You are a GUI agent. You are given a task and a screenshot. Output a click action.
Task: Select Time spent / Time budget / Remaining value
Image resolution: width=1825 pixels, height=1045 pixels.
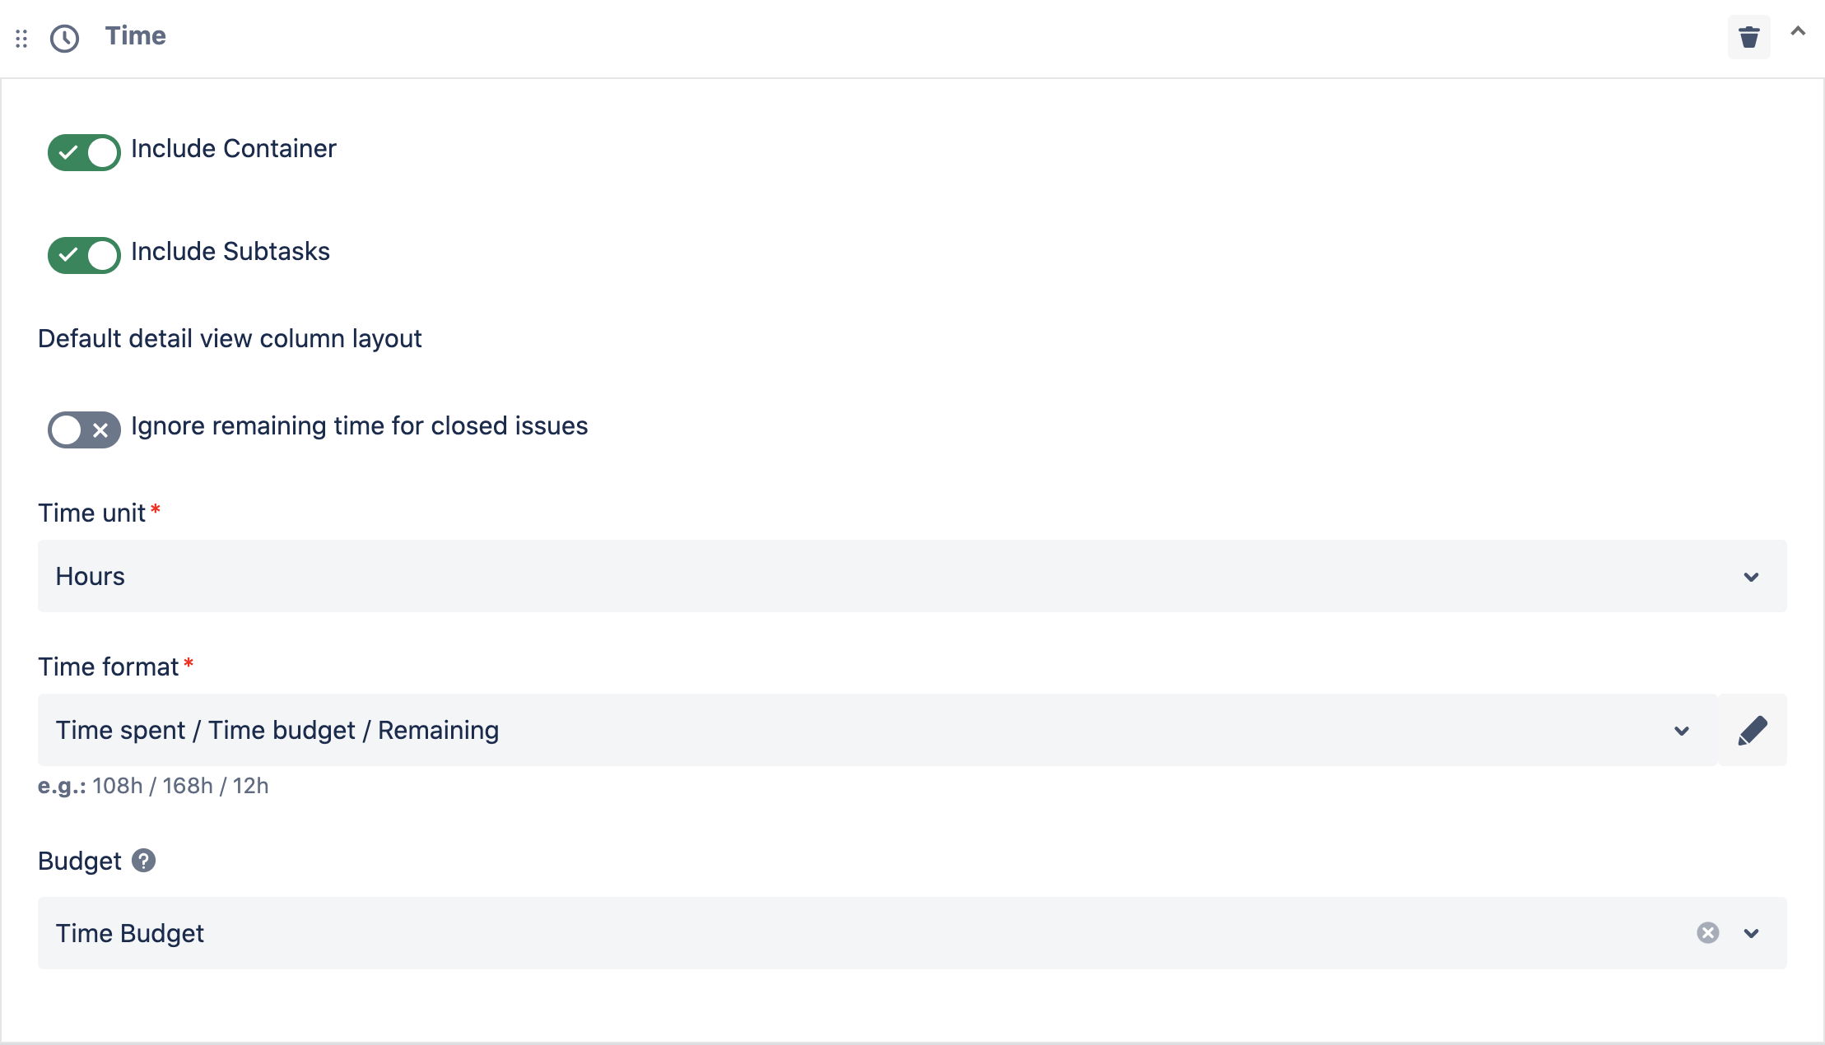pyautogui.click(x=277, y=730)
